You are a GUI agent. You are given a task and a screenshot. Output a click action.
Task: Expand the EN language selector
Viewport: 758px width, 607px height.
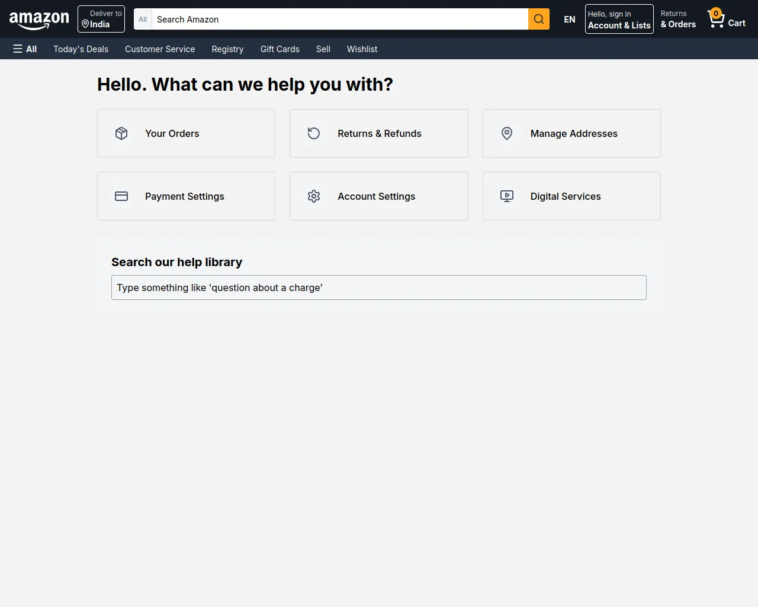coord(569,19)
